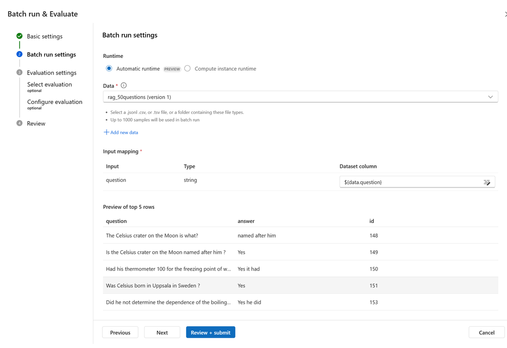Click 'The Celsius crater on the Moon is what?' cell
Viewport: 507px width, 348px height.
152,236
